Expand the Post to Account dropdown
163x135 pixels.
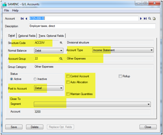[49, 88]
